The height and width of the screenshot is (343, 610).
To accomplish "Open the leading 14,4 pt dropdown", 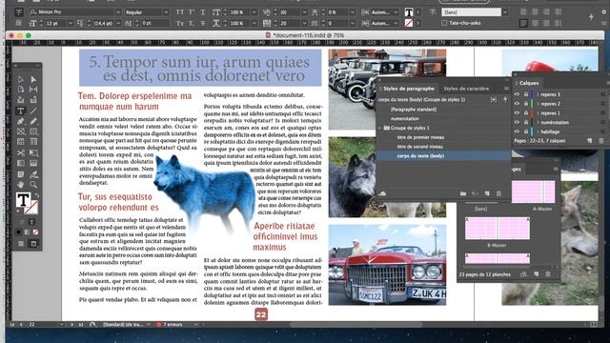I will 118,23.
